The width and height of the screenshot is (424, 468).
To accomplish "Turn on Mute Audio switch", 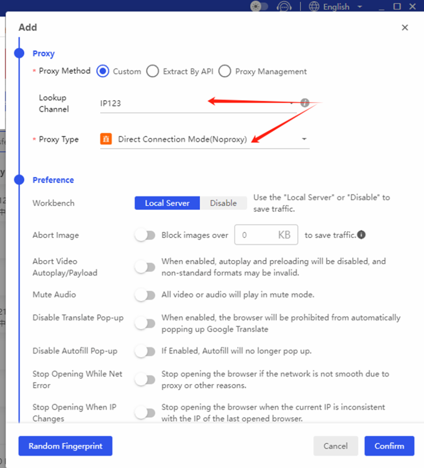I will pos(145,295).
